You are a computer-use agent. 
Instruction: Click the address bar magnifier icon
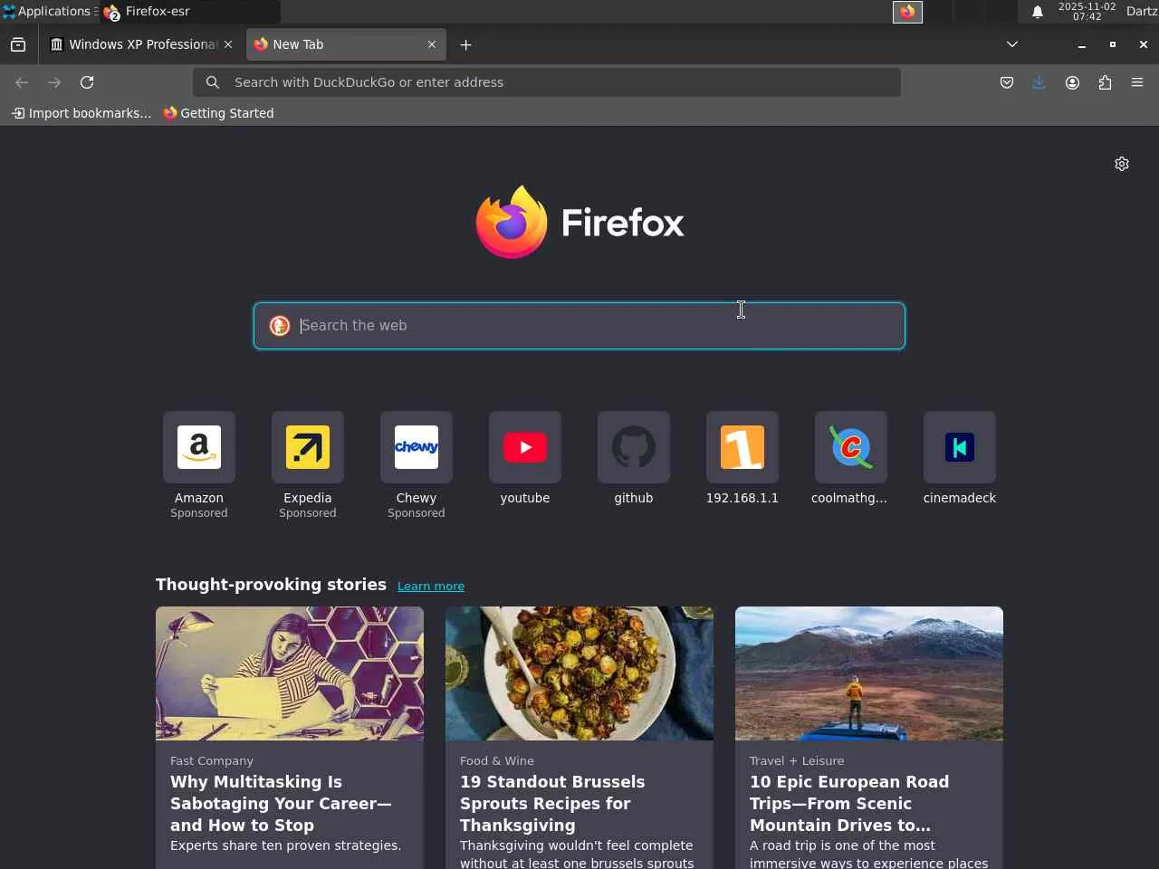213,82
